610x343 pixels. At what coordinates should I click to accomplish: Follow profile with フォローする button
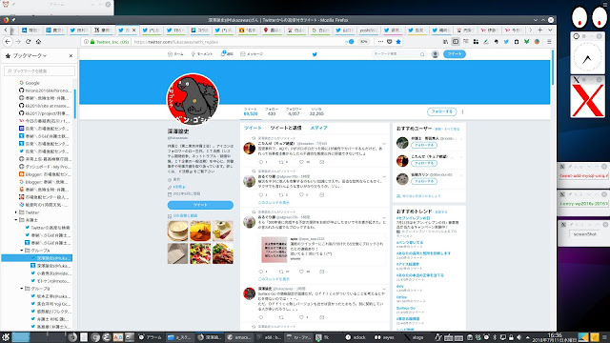(441, 111)
